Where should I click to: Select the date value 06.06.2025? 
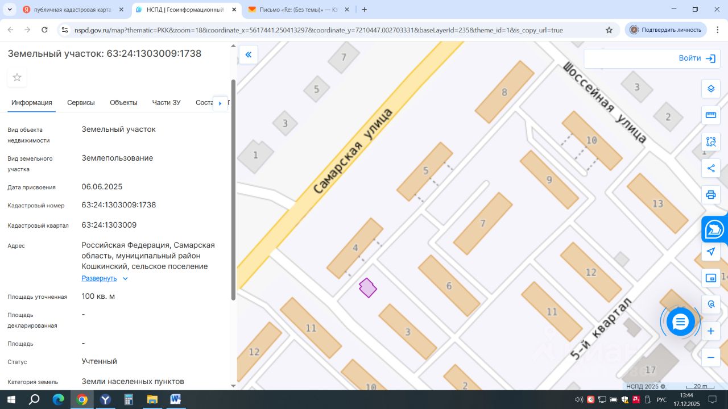[102, 187]
